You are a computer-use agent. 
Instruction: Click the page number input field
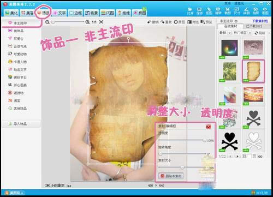tap(250, 156)
